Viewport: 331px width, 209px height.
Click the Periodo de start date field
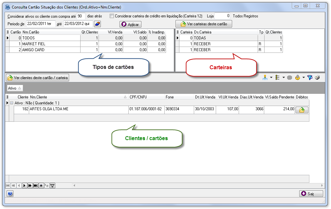tap(41, 24)
